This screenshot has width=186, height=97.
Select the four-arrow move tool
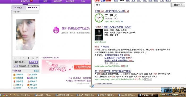[x=28, y=58]
